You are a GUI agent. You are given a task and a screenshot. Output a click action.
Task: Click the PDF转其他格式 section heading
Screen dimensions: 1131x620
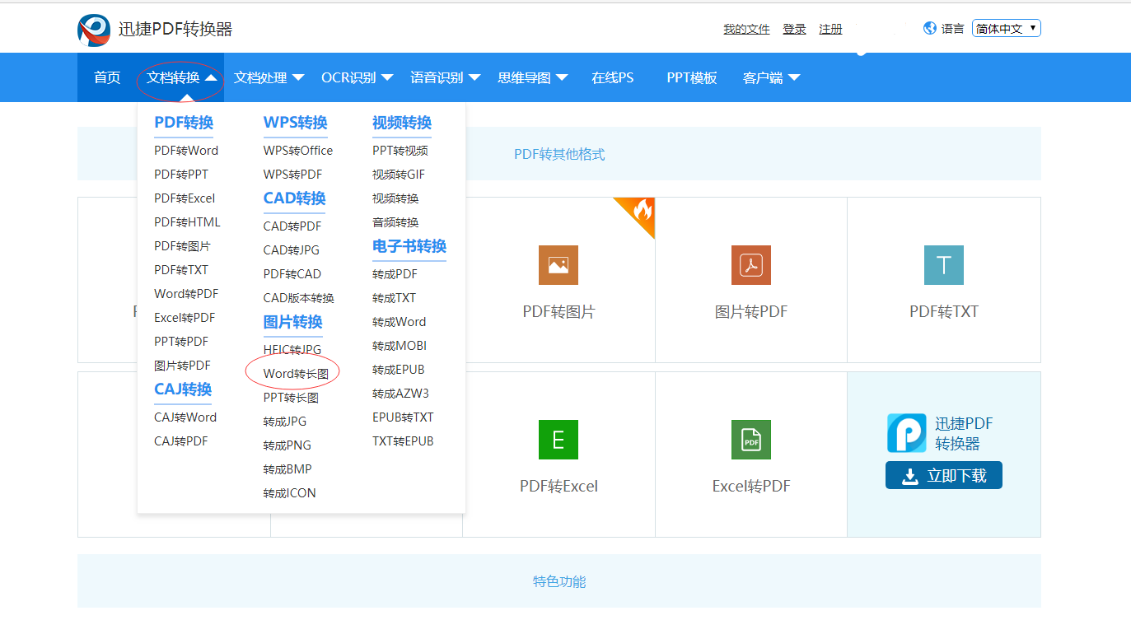pyautogui.click(x=559, y=154)
